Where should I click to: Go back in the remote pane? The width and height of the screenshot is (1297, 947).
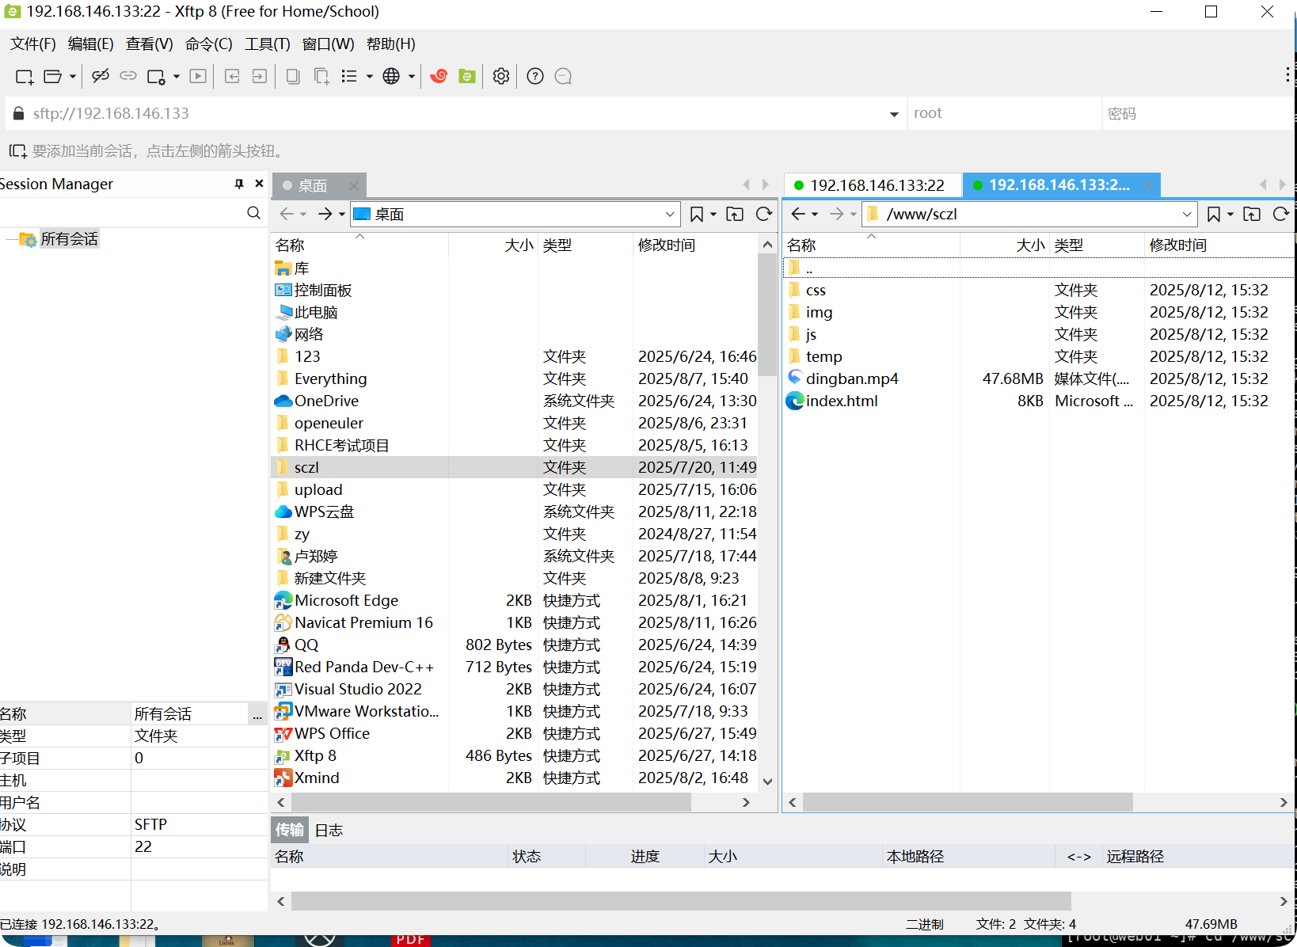798,214
